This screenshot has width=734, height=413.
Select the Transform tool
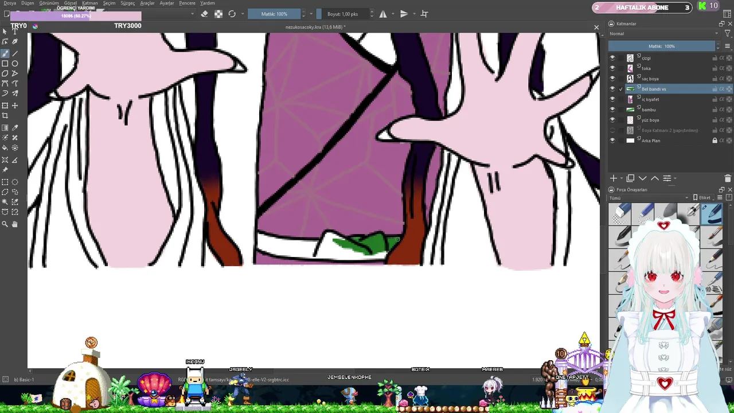[5, 106]
